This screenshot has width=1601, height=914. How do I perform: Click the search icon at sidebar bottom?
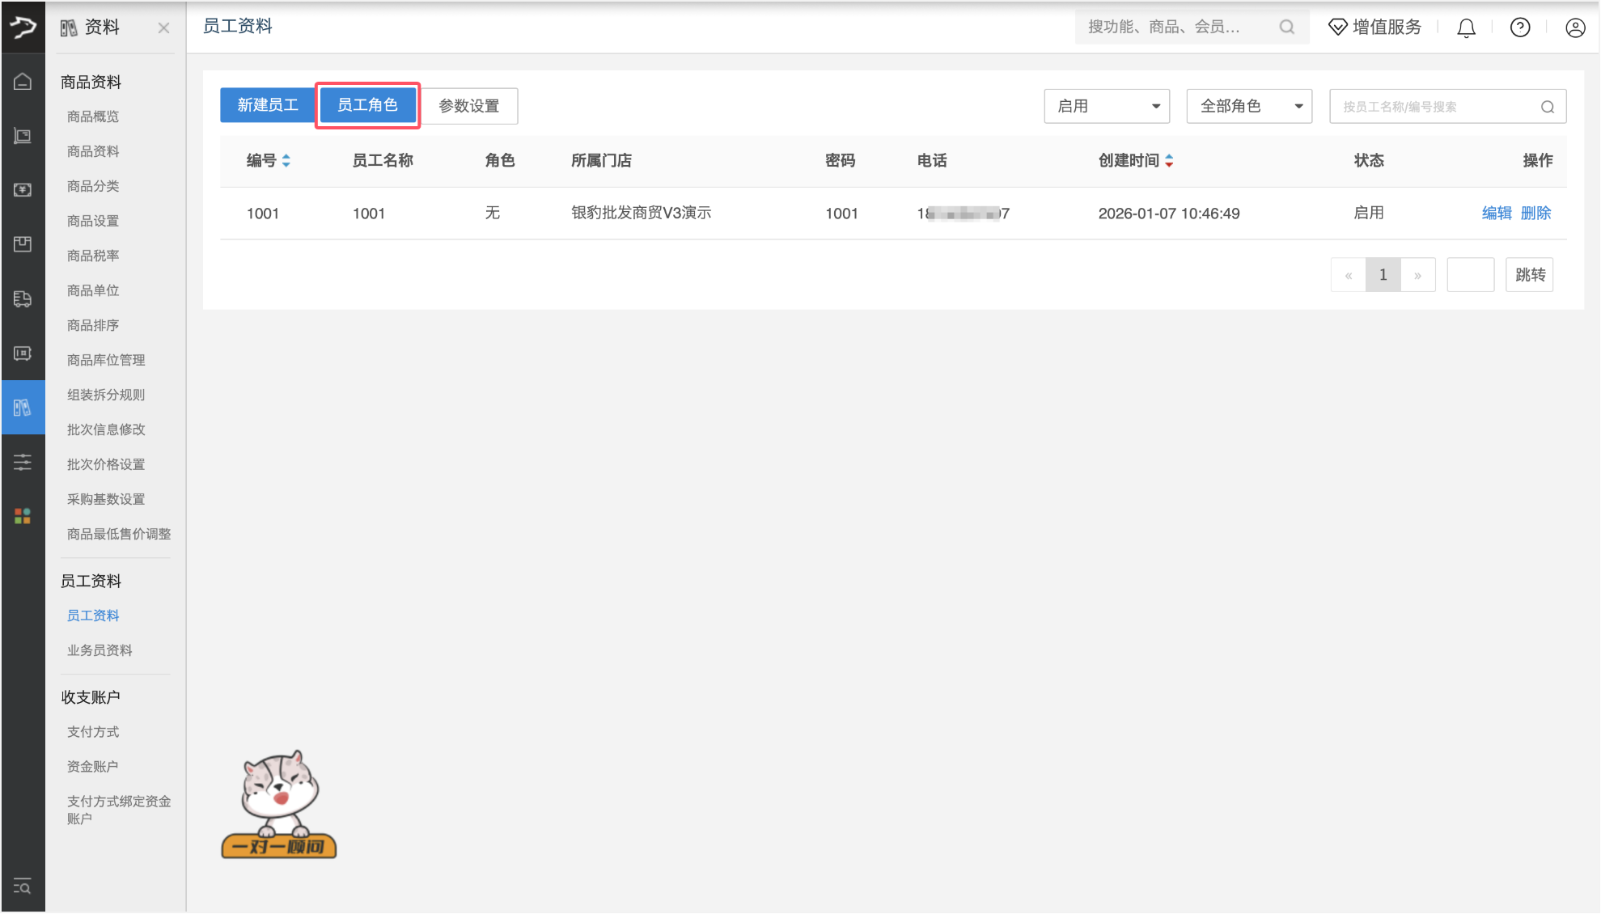[x=23, y=887]
